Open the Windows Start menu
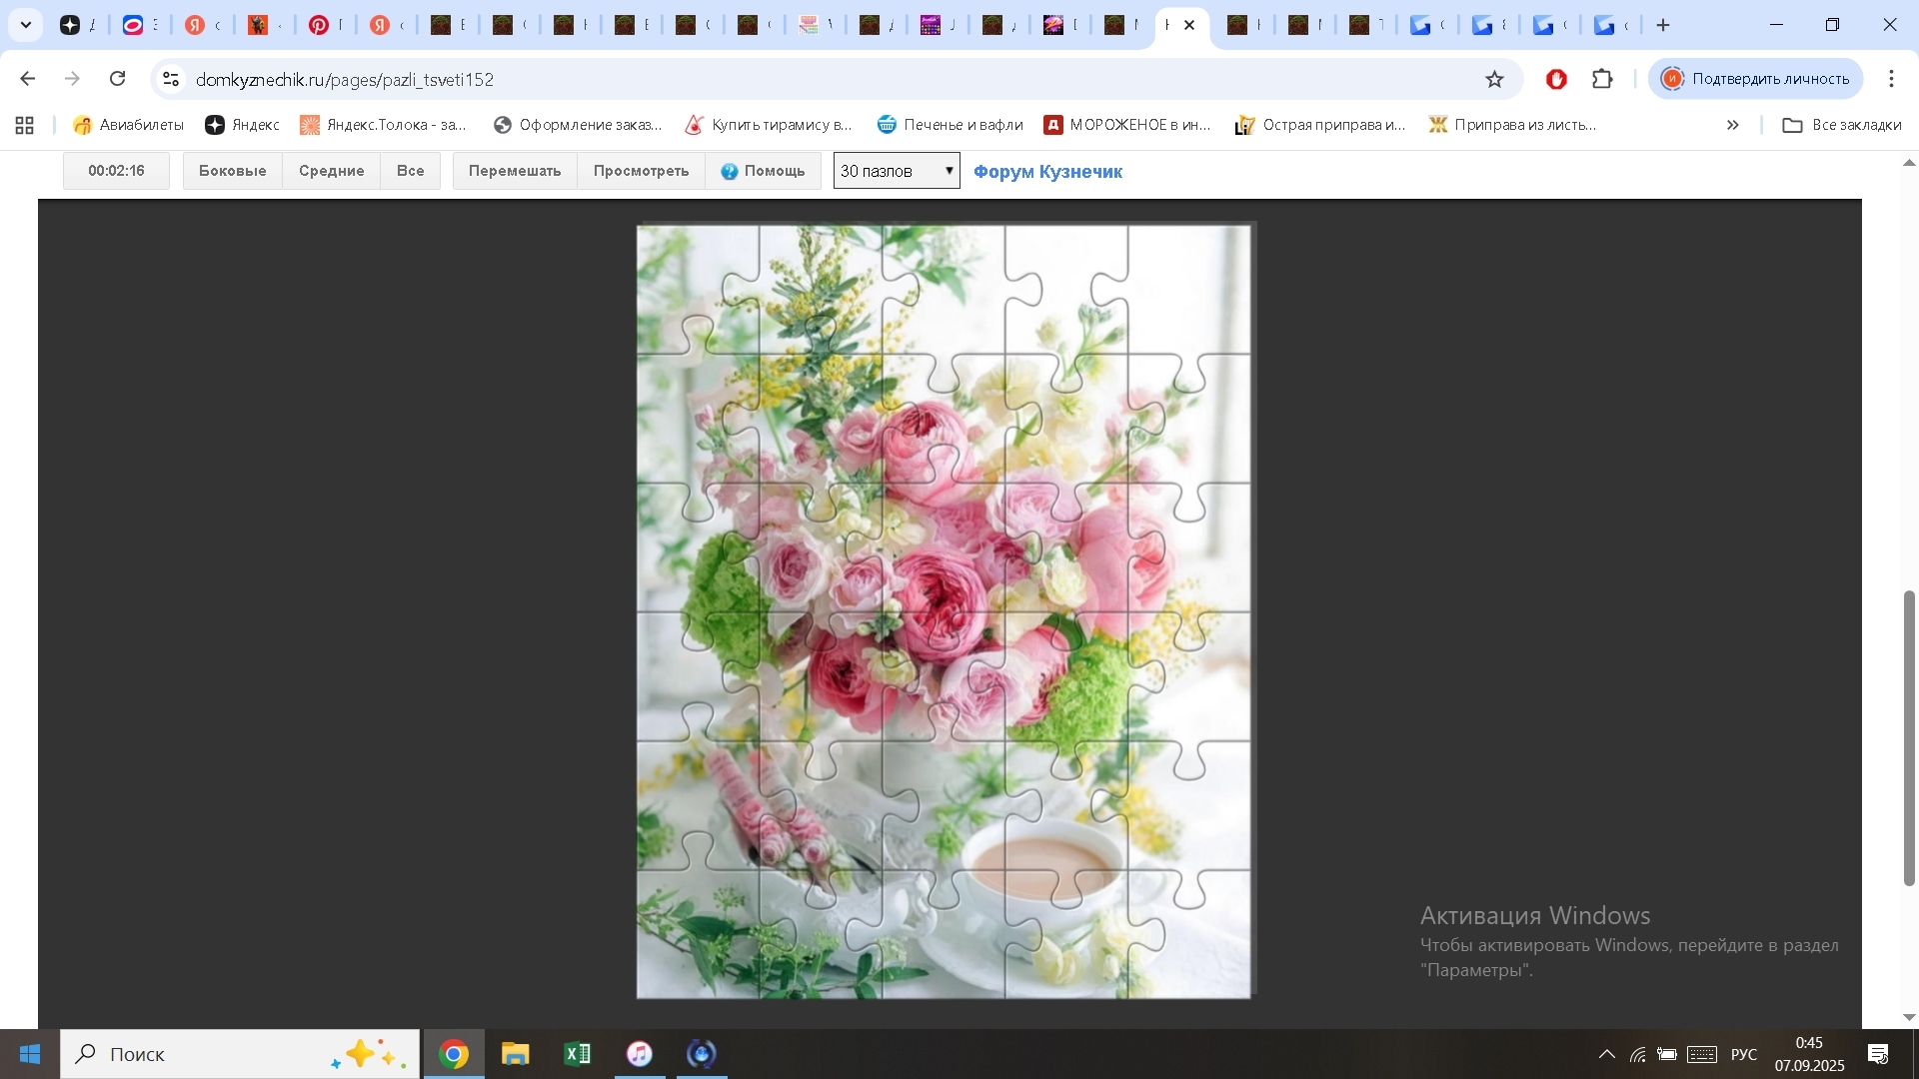Viewport: 1919px width, 1079px height. click(30, 1054)
